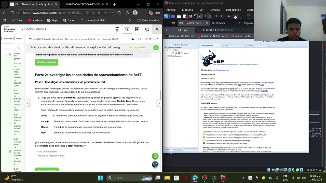The width and height of the screenshot is (326, 183).
Task: Switch to Kali workspace 3
Action: 216,16
